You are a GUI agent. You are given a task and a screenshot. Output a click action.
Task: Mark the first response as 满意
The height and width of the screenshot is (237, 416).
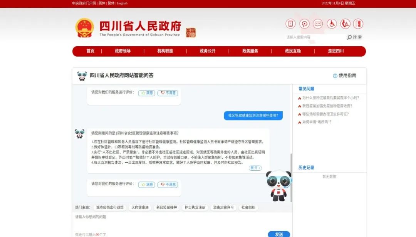[147, 93]
